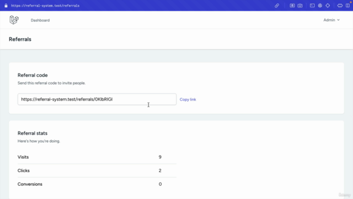353x199 pixels.
Task: Click the Conversions row label
Action: (30, 184)
